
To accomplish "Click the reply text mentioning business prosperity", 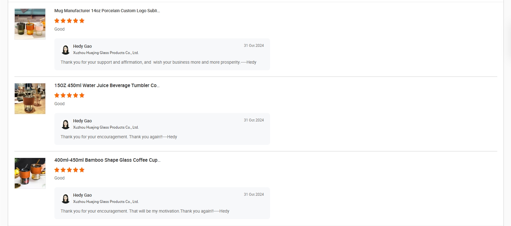I will tap(158, 62).
